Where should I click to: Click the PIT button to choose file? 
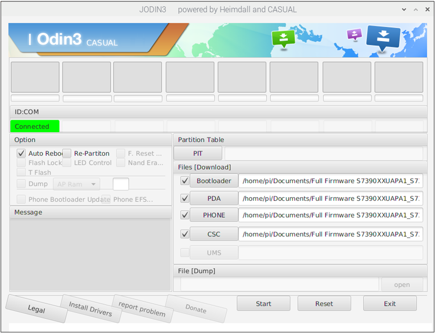(198, 153)
